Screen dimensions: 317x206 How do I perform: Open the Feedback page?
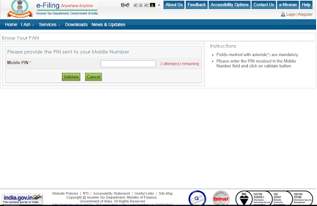(197, 4)
